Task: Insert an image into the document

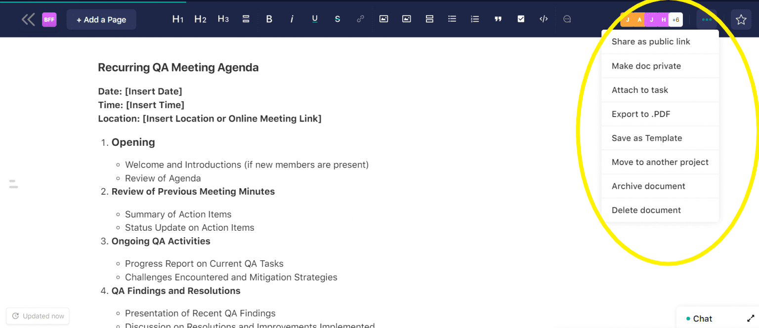Action: pos(383,19)
